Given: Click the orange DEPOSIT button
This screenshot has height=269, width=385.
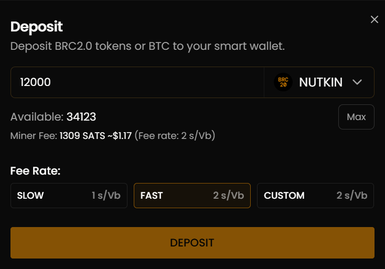Looking at the screenshot, I should coord(192,243).
